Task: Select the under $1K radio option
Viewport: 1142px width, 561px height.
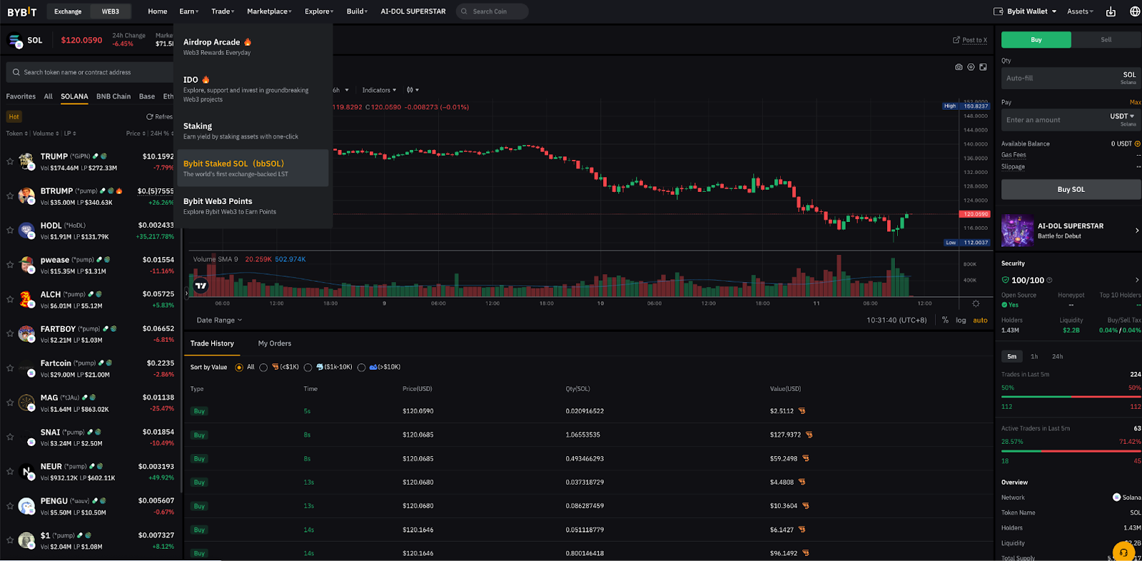Action: click(x=263, y=368)
